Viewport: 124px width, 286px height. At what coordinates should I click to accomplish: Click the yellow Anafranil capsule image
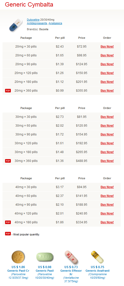click(x=97, y=257)
